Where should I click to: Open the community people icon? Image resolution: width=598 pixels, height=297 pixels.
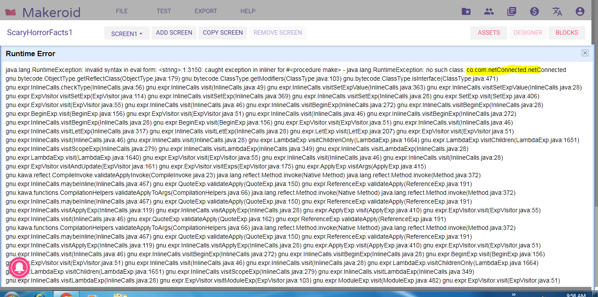(489, 11)
